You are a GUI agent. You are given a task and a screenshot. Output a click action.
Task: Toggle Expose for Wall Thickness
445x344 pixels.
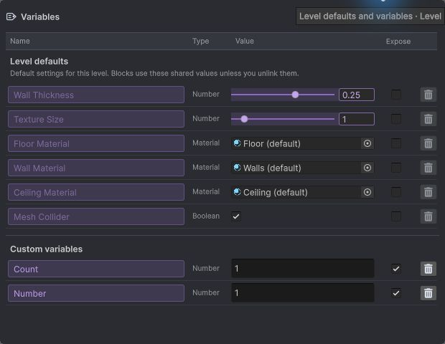(396, 95)
